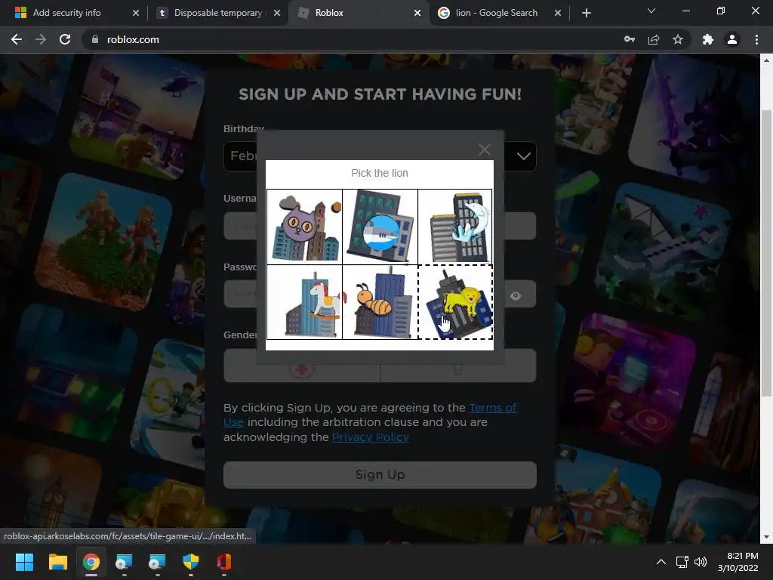Open the Privacy Policy link
The height and width of the screenshot is (580, 773).
click(370, 437)
